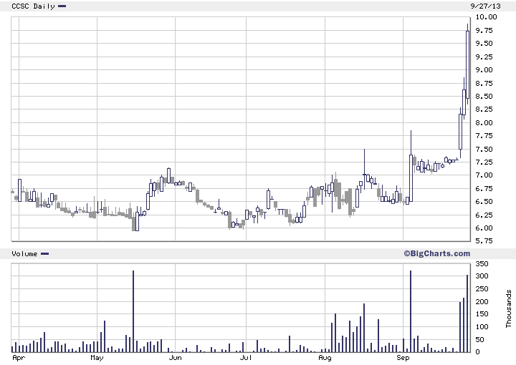The height and width of the screenshot is (365, 516).
Task: Click the May month axis label
Action: click(x=97, y=358)
